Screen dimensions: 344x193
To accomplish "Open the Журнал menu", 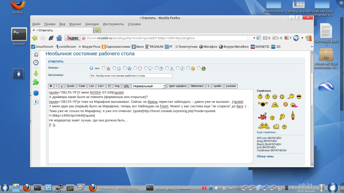I will tap(75, 24).
